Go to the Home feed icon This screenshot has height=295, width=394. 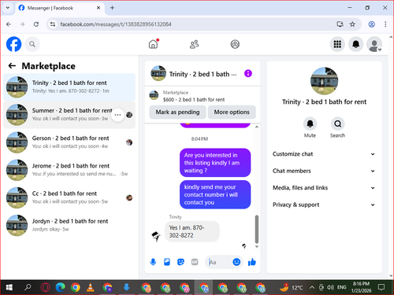pos(154,44)
